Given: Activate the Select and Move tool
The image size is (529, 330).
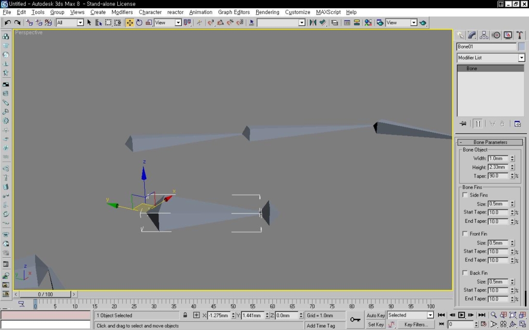Looking at the screenshot, I should coord(130,23).
